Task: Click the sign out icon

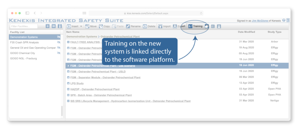Action: (x=288, y=20)
